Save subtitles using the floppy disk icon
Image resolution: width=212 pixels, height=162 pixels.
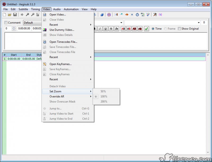coord(15,15)
